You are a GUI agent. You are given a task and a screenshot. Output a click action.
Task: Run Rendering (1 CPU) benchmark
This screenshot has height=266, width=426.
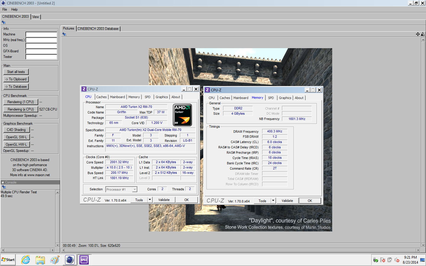tap(21, 102)
